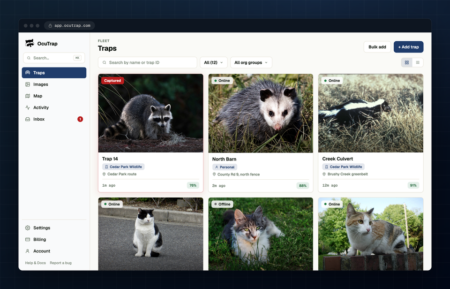Click the Bulk add button
Screen dimensions: 450x289
tap(377, 47)
